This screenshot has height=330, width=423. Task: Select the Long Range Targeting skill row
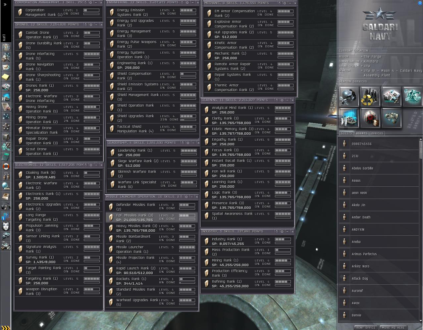pyautogui.click(x=59, y=217)
